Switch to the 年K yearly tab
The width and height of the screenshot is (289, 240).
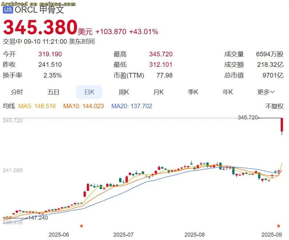(228, 92)
